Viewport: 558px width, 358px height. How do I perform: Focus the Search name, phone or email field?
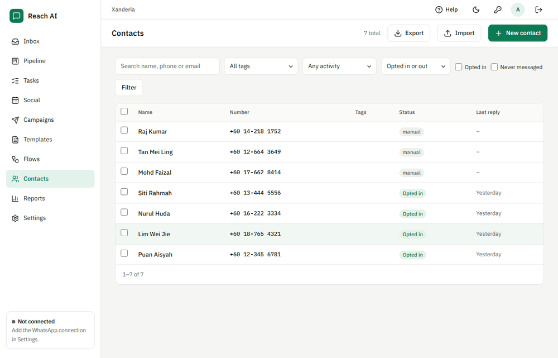pos(167,66)
